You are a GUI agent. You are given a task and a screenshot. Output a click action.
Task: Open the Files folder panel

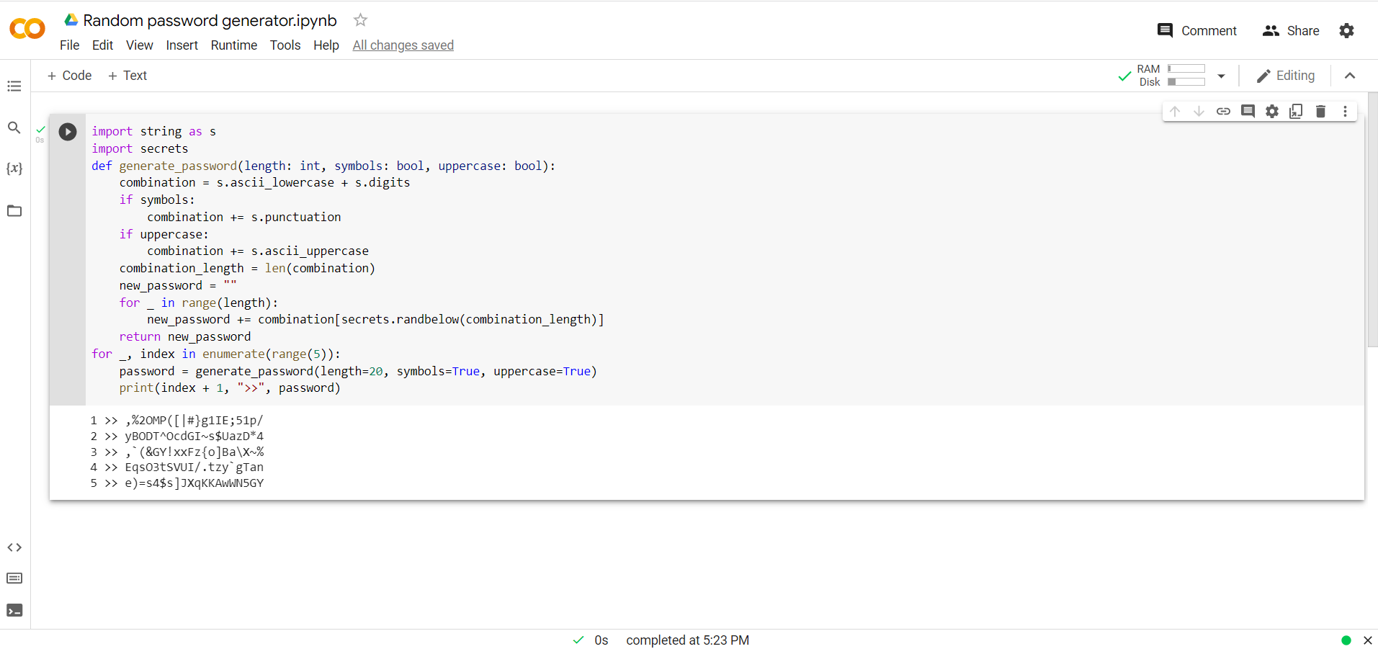[x=14, y=211]
